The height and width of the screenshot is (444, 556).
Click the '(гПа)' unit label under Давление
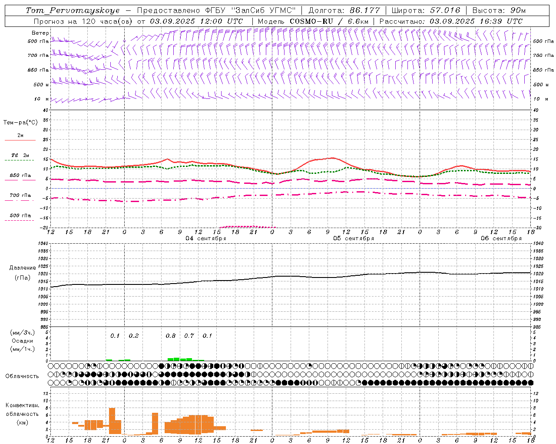pyautogui.click(x=23, y=277)
